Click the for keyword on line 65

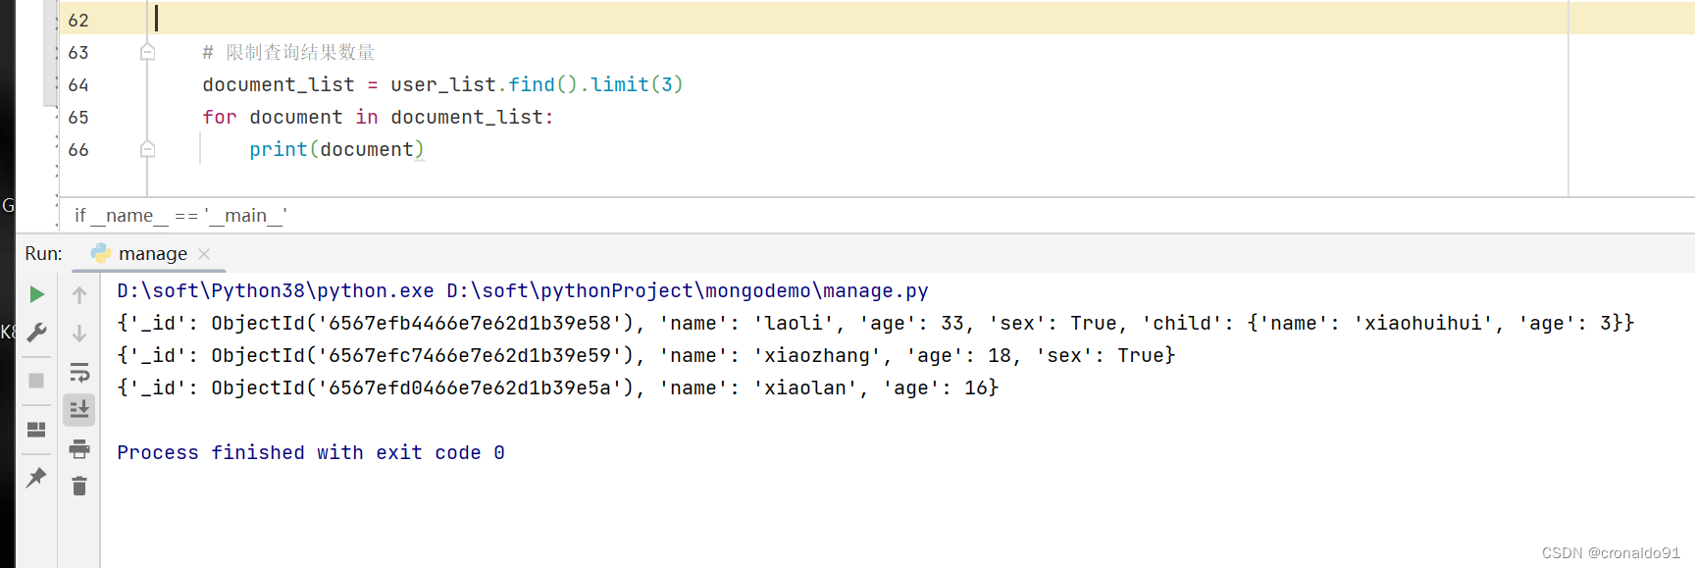220,117
